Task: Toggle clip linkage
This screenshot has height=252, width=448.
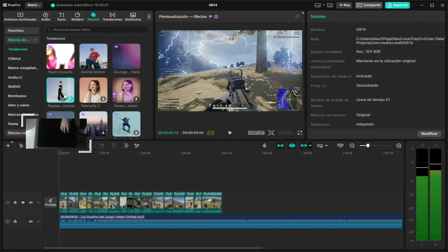Action: click(x=303, y=146)
